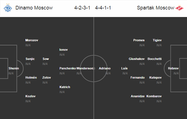Select striker Adriano
Screen dimensions: 187x119
[x=105, y=68]
